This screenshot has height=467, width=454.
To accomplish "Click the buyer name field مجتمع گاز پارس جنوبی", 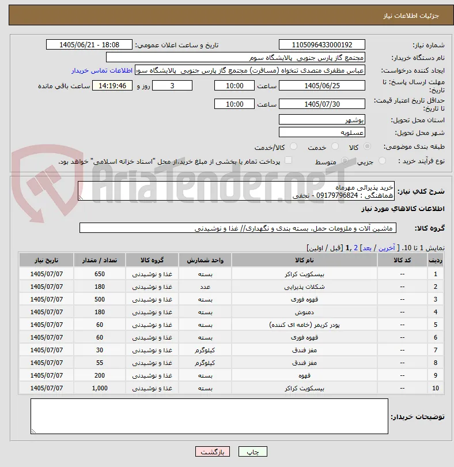I will tap(236, 58).
